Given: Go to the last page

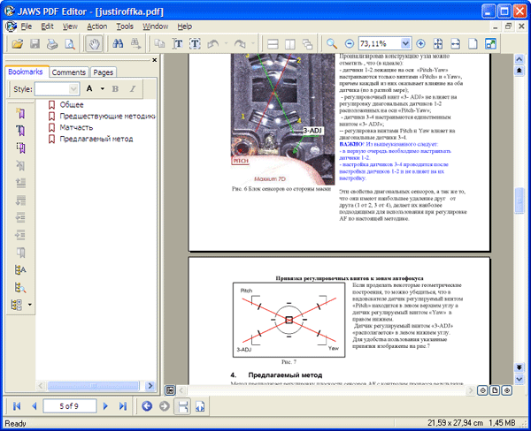Looking at the screenshot, I should click(123, 406).
